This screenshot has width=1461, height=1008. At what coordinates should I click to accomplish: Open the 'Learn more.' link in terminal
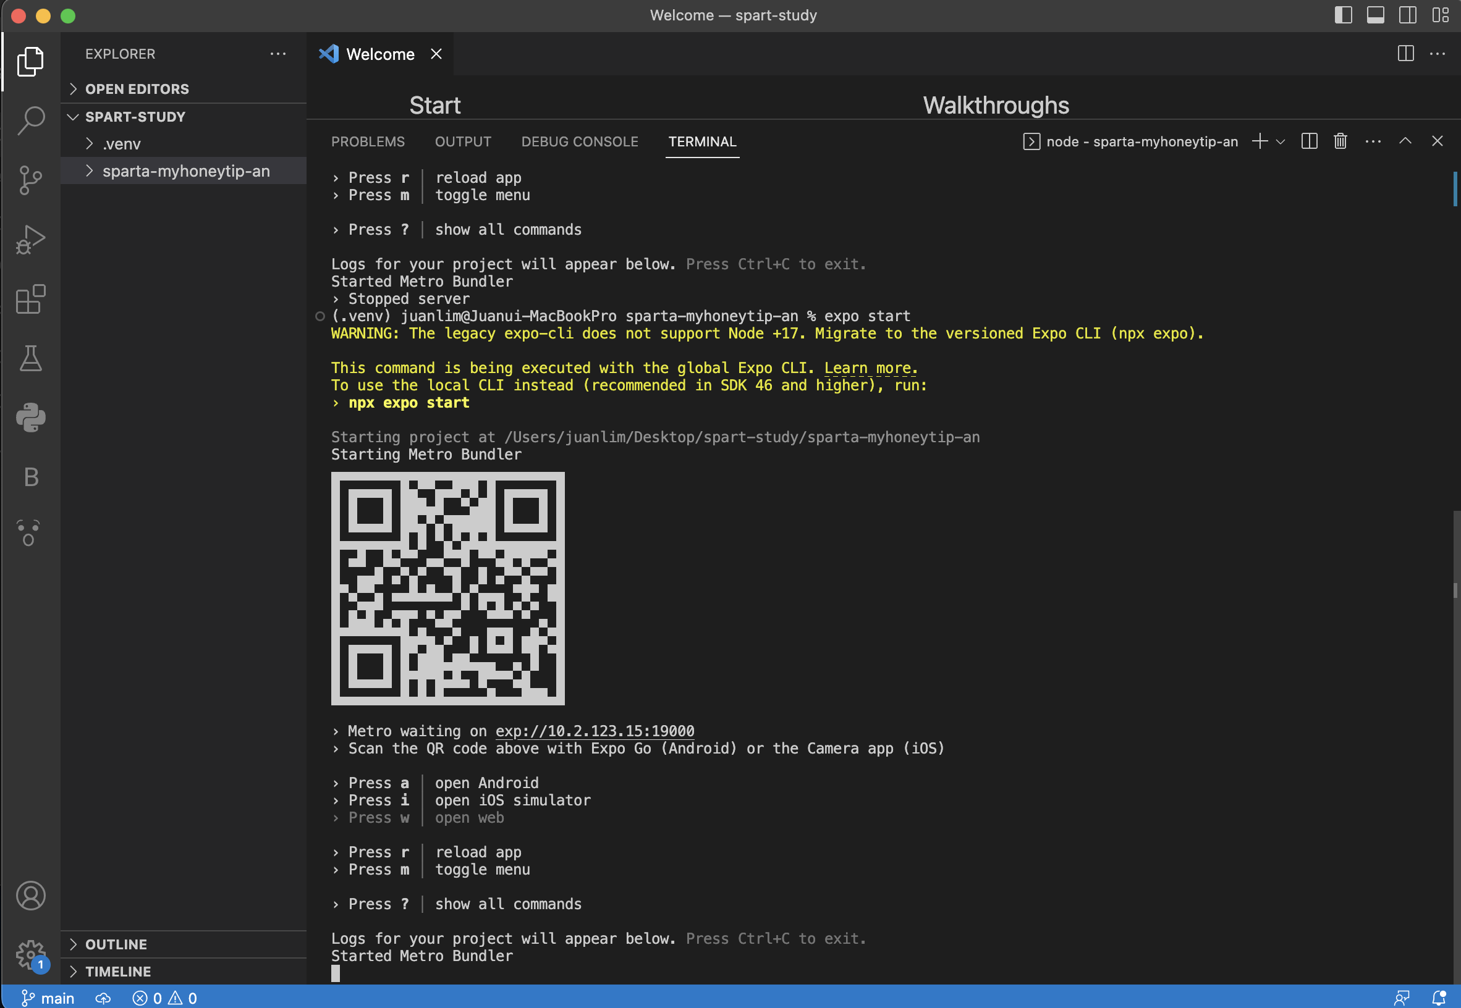(x=871, y=368)
